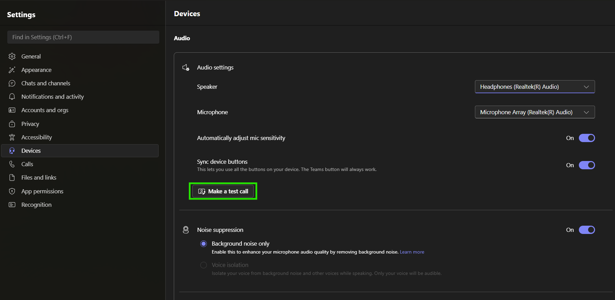The image size is (615, 300).
Task: Click the Devices headset icon
Action: click(x=12, y=151)
